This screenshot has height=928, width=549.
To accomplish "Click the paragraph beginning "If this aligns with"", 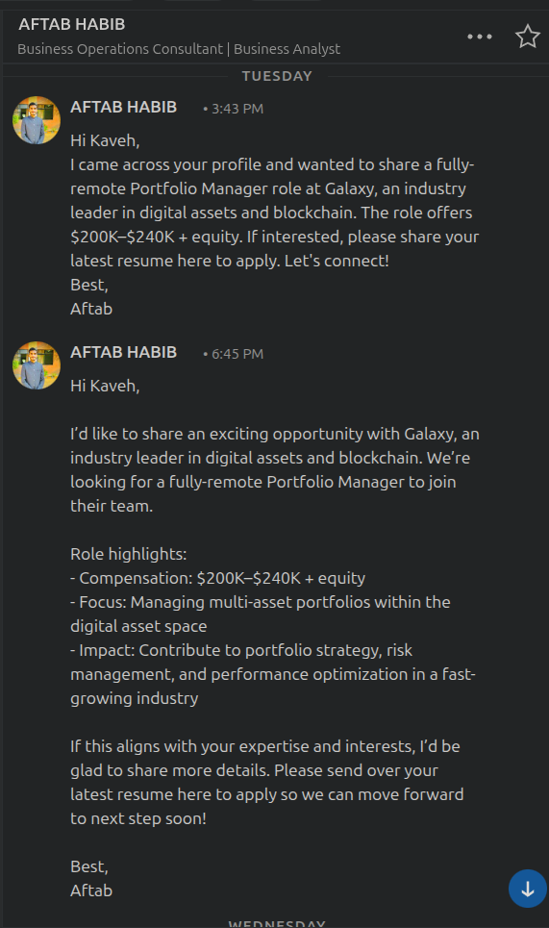I will pos(267,783).
